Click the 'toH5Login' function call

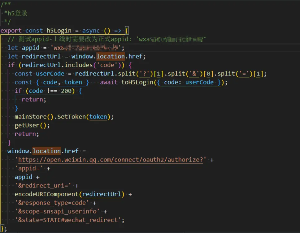pyautogui.click(x=137, y=82)
